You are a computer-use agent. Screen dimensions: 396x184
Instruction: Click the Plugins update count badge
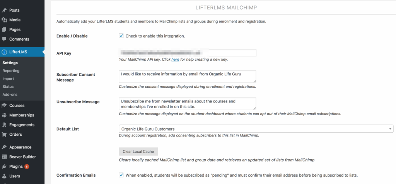[27, 167]
